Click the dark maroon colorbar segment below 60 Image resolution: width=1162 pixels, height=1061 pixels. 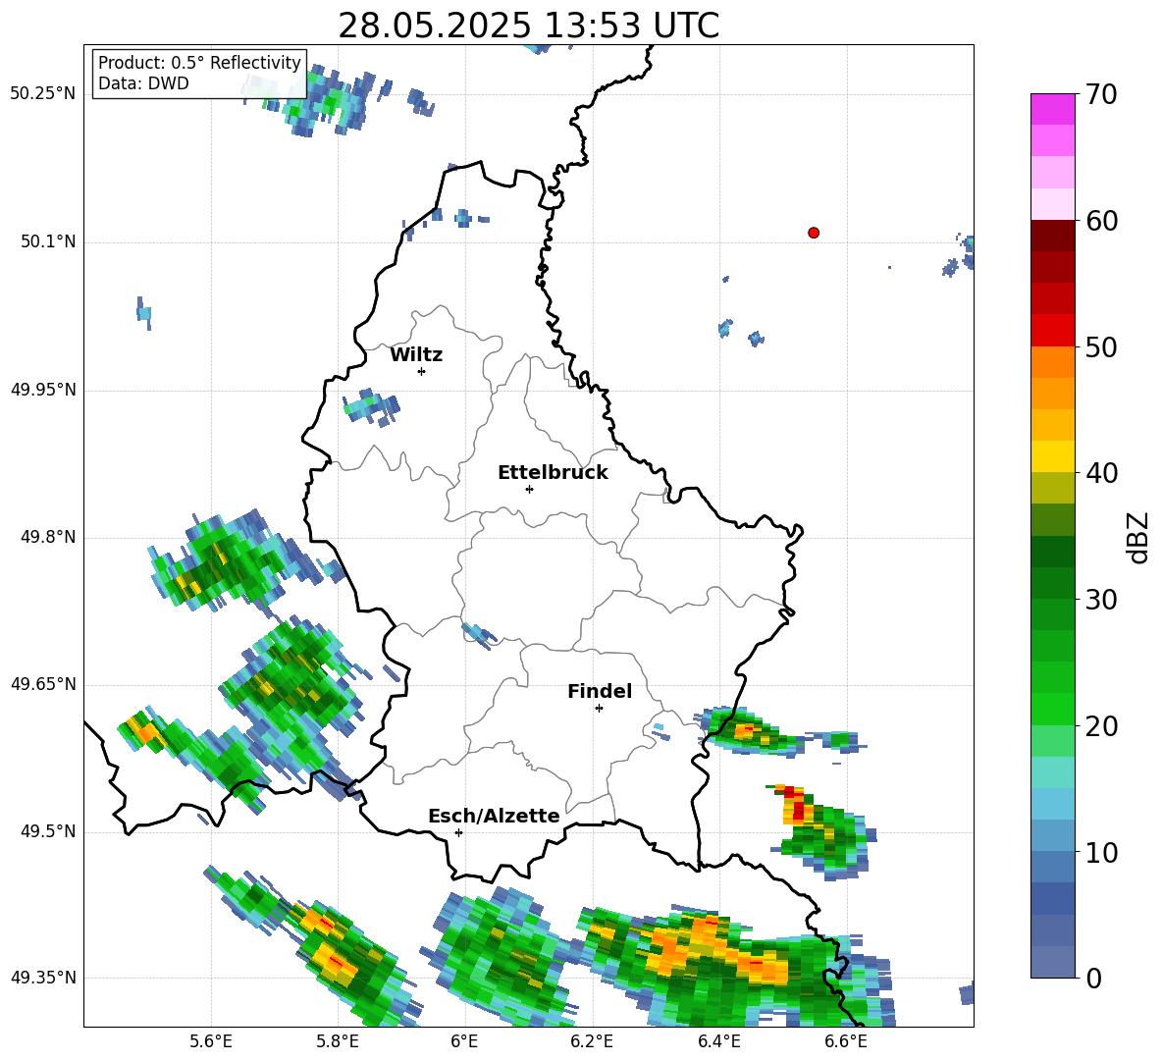(x=1053, y=236)
